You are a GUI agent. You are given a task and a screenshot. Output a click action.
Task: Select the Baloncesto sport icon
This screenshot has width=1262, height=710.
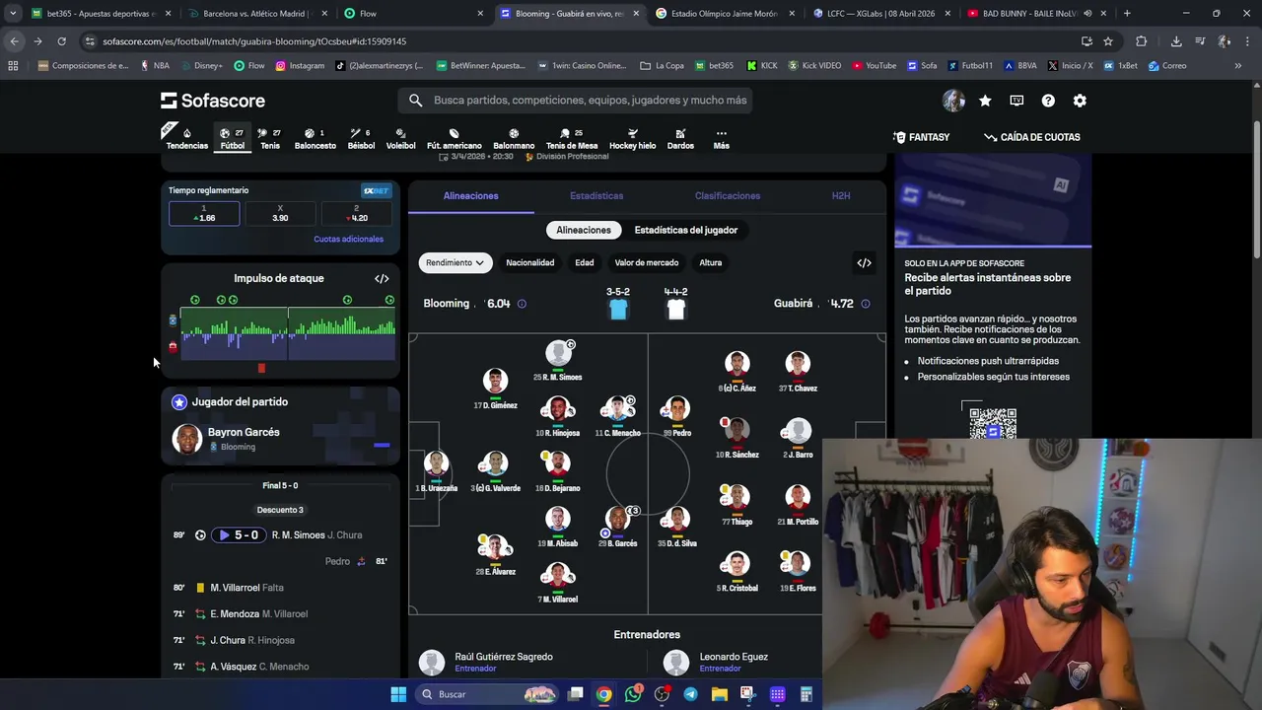(315, 139)
